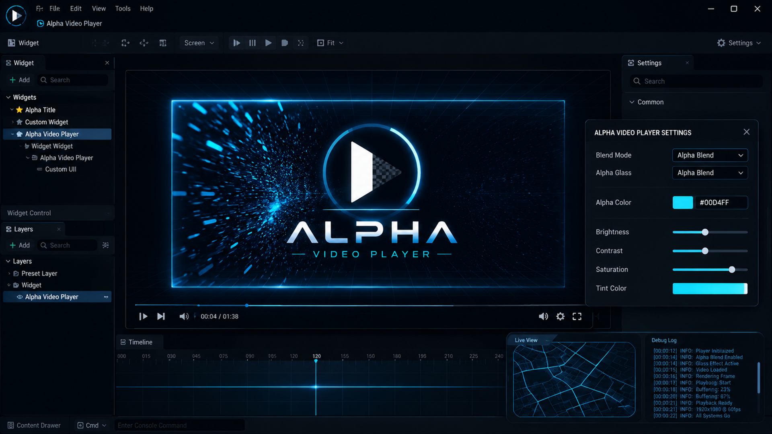Open the Content Drawer
Screen dimensions: 772x434
[x=34, y=426]
